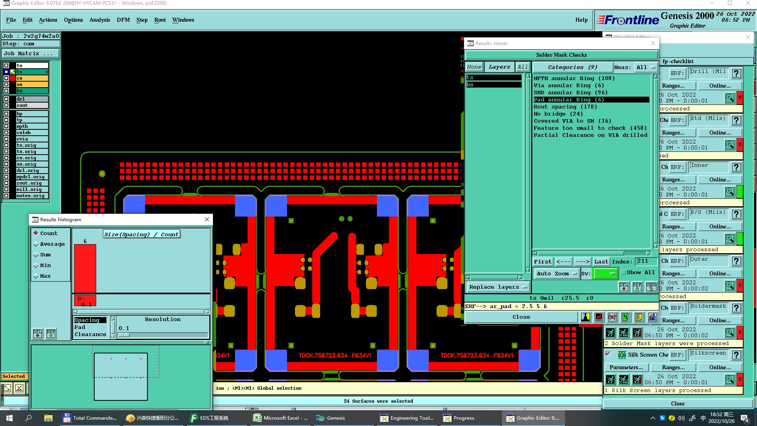Enable the Show All checkbox
This screenshot has width=757, height=426.
click(x=623, y=273)
